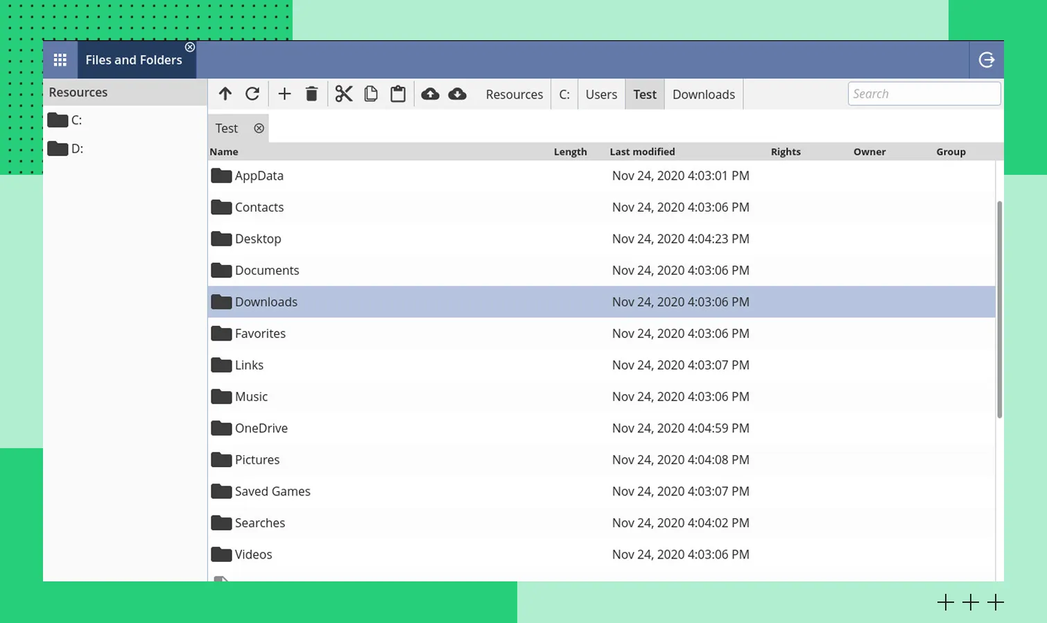Refresh the file listing

(252, 94)
